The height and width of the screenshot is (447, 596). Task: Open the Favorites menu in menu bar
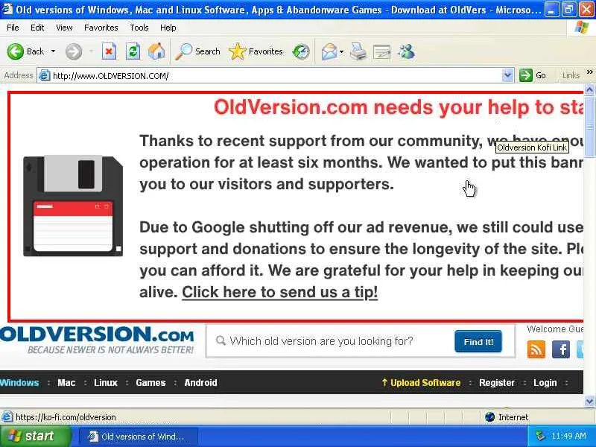[101, 28]
